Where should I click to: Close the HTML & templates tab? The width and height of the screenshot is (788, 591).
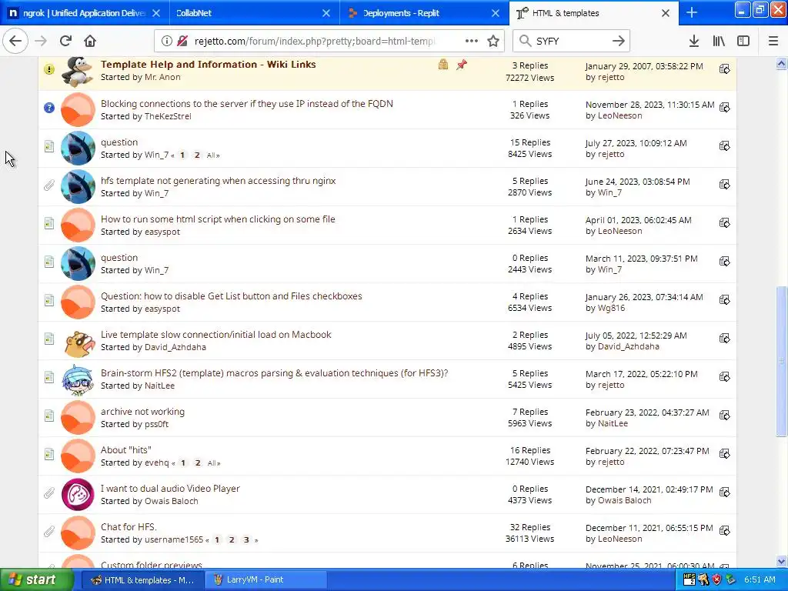click(x=666, y=13)
